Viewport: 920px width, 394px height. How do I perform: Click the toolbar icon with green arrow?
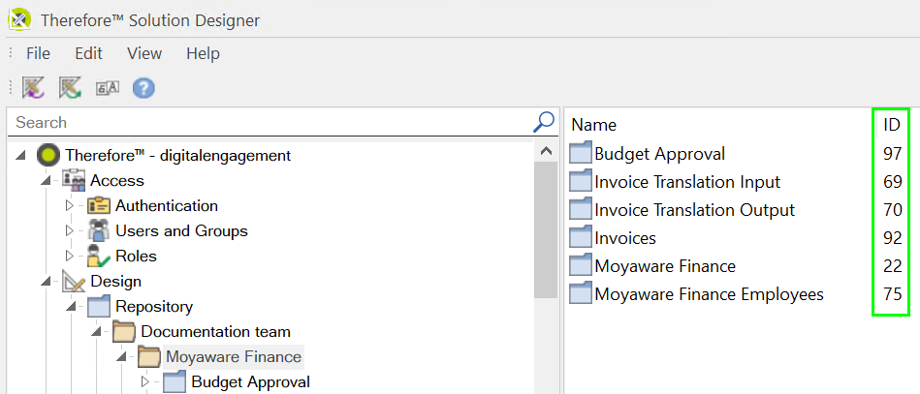(70, 88)
